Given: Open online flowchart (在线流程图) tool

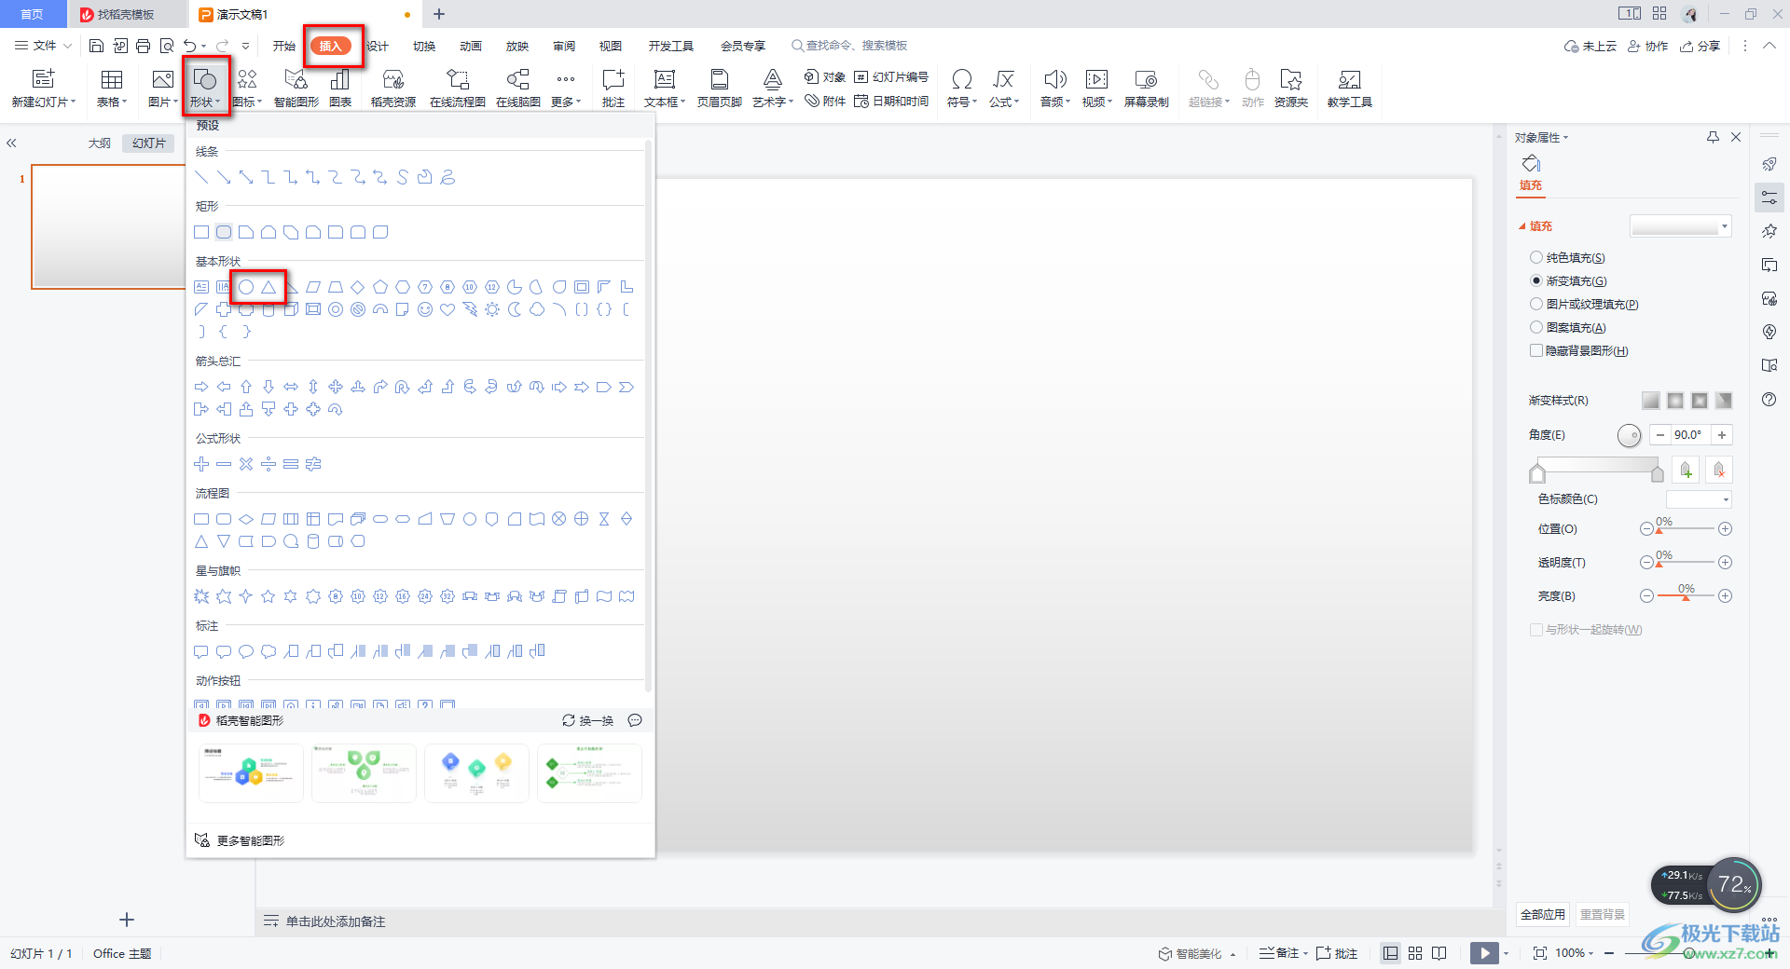Looking at the screenshot, I should (457, 88).
